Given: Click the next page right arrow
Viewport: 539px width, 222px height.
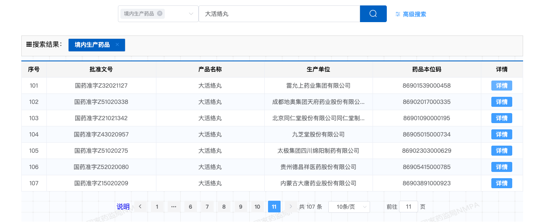Looking at the screenshot, I should click(x=291, y=207).
